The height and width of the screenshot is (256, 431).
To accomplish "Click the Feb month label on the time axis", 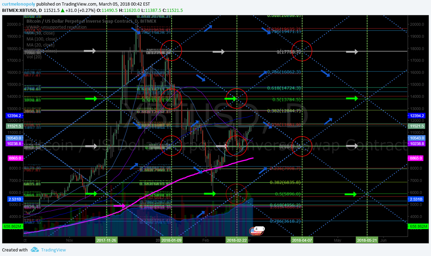I will pos(205,240).
